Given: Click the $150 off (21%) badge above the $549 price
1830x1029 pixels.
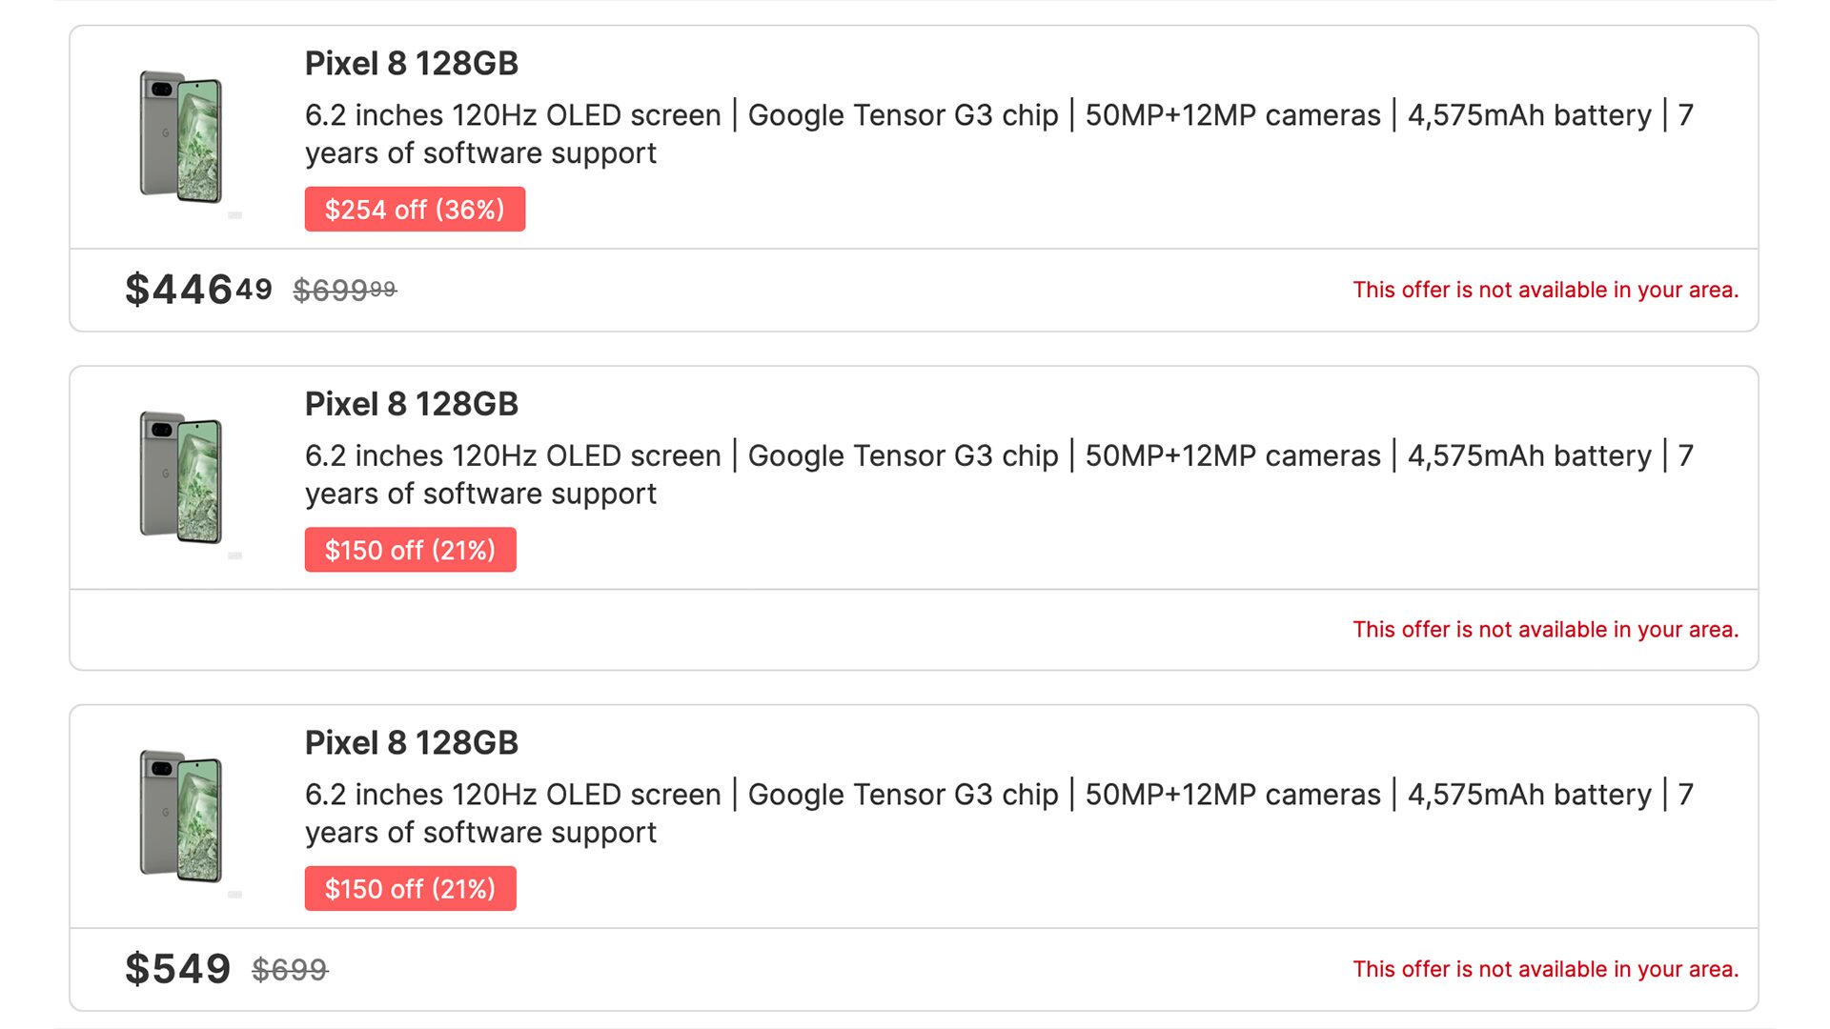Looking at the screenshot, I should (410, 889).
